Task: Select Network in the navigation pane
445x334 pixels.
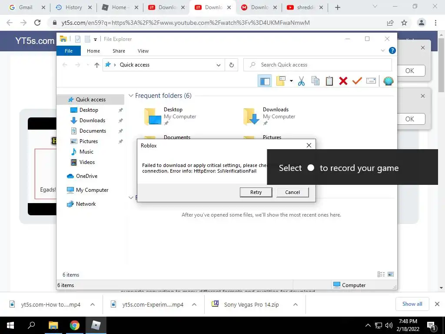Action: pos(86,204)
